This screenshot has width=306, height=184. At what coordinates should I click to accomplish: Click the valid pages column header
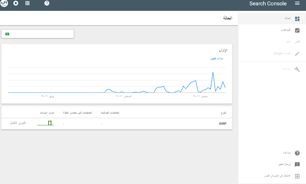click(110, 112)
